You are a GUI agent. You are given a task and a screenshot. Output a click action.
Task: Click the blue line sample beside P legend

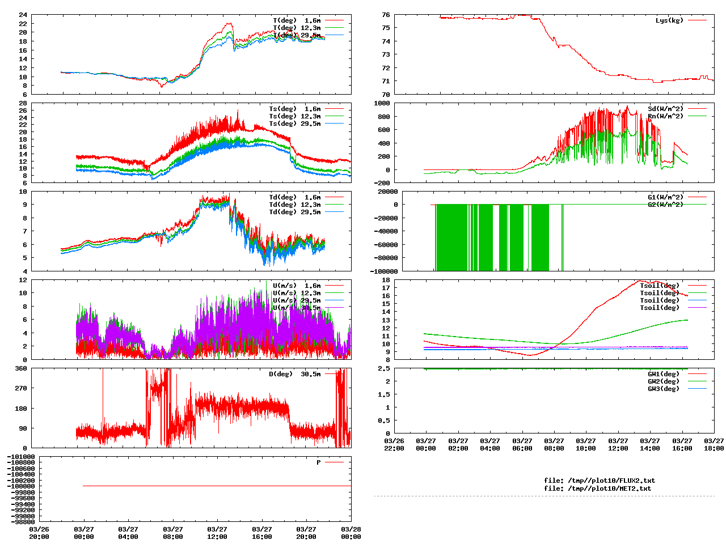(x=334, y=462)
